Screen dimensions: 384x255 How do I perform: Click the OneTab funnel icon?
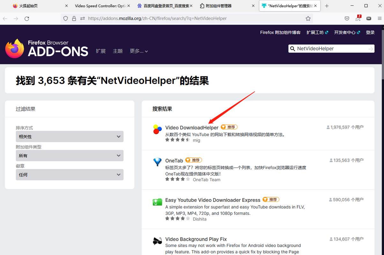pos(158,162)
